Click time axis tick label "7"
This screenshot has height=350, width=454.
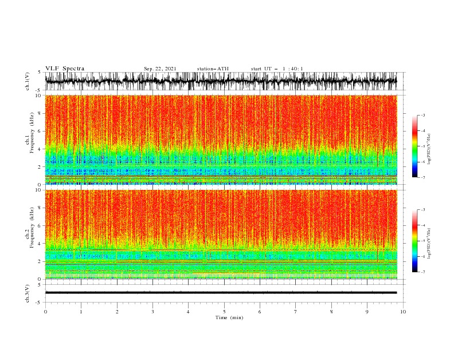[x=296, y=312]
